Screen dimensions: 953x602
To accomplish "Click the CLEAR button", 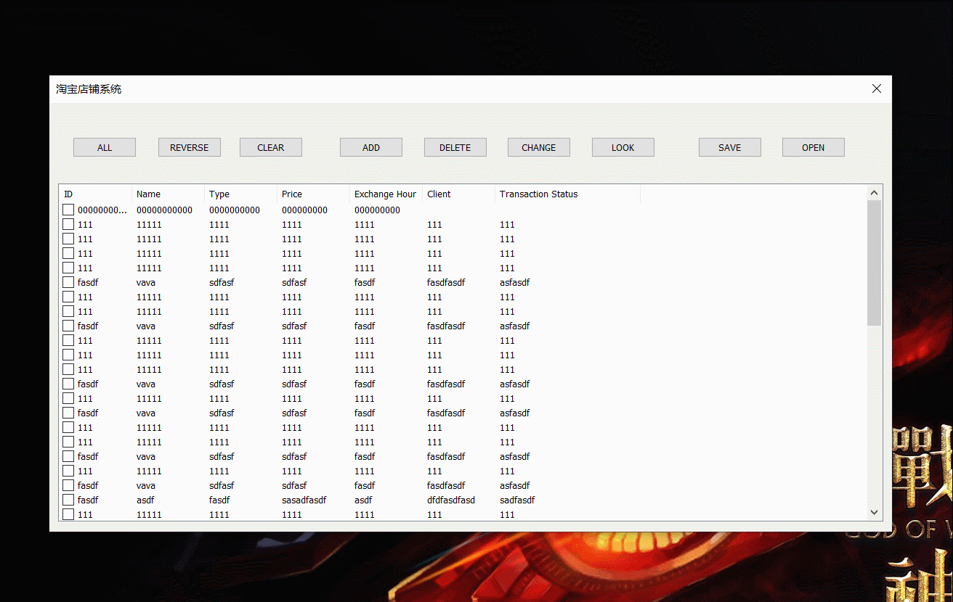I will [x=271, y=147].
